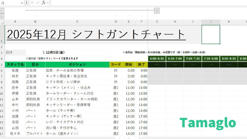This screenshot has width=247, height=139.
Task: Select column J header
Action: tap(211, 22)
